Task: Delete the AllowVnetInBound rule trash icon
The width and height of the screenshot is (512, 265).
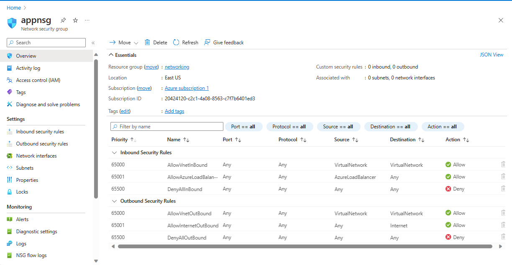Action: coord(503,165)
